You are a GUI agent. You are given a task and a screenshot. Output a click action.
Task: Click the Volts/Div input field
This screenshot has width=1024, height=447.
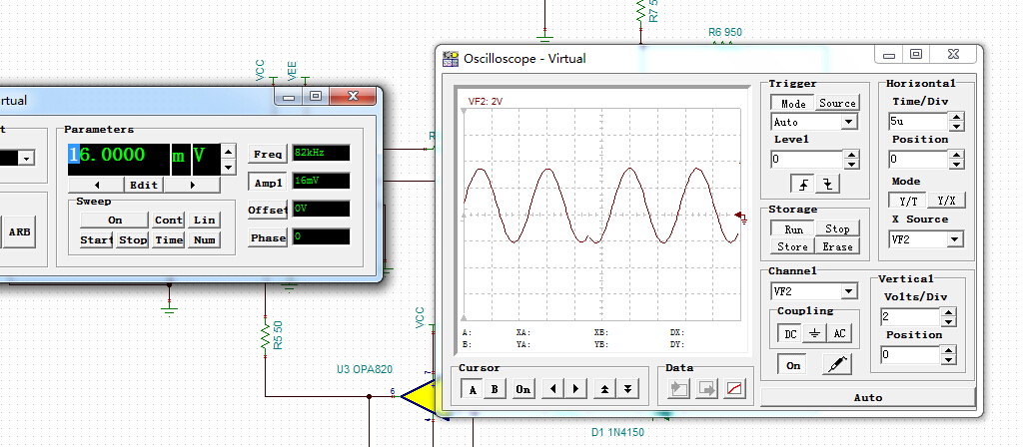[x=910, y=317]
